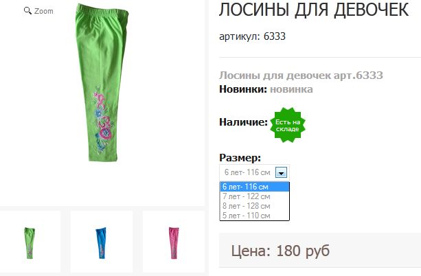This screenshot has width=421, height=276.
Task: Open the новинка link
Action: point(291,89)
